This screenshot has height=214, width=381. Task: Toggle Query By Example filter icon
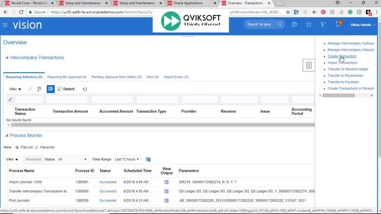pyautogui.click(x=51, y=89)
